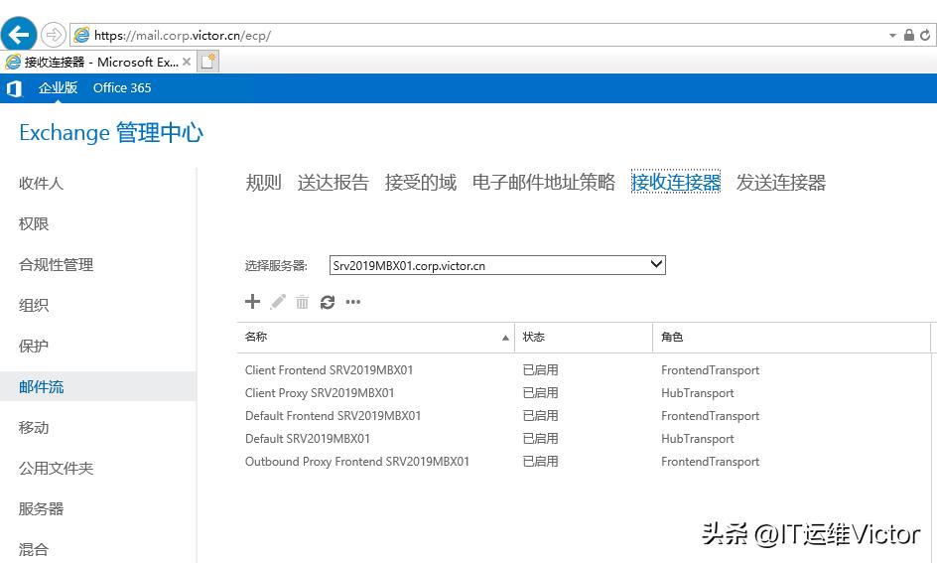This screenshot has width=937, height=563.
Task: Click the edit pencil icon
Action: point(278,302)
